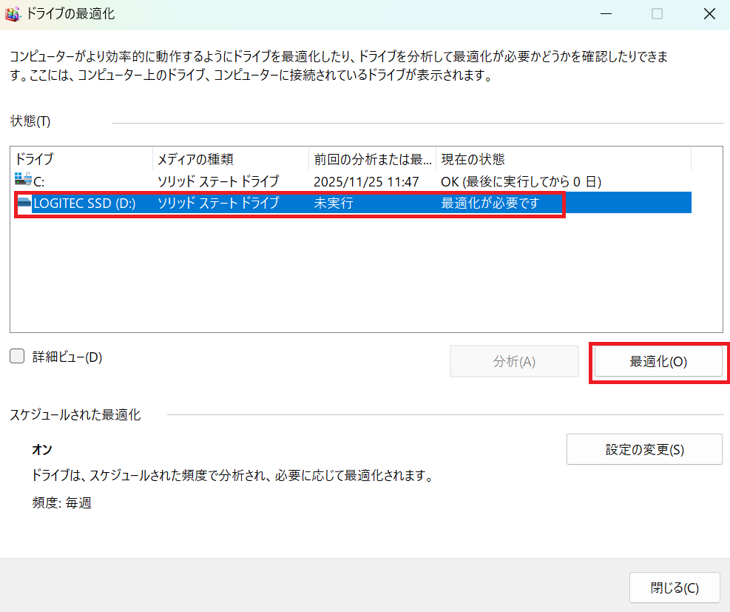Screen dimensions: 730x612
Task: Click the OK (最後に実行してから 0 日) status
Action: pyautogui.click(x=521, y=181)
